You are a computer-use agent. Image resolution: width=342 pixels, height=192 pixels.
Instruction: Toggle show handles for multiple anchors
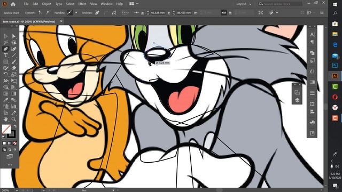click(69, 13)
